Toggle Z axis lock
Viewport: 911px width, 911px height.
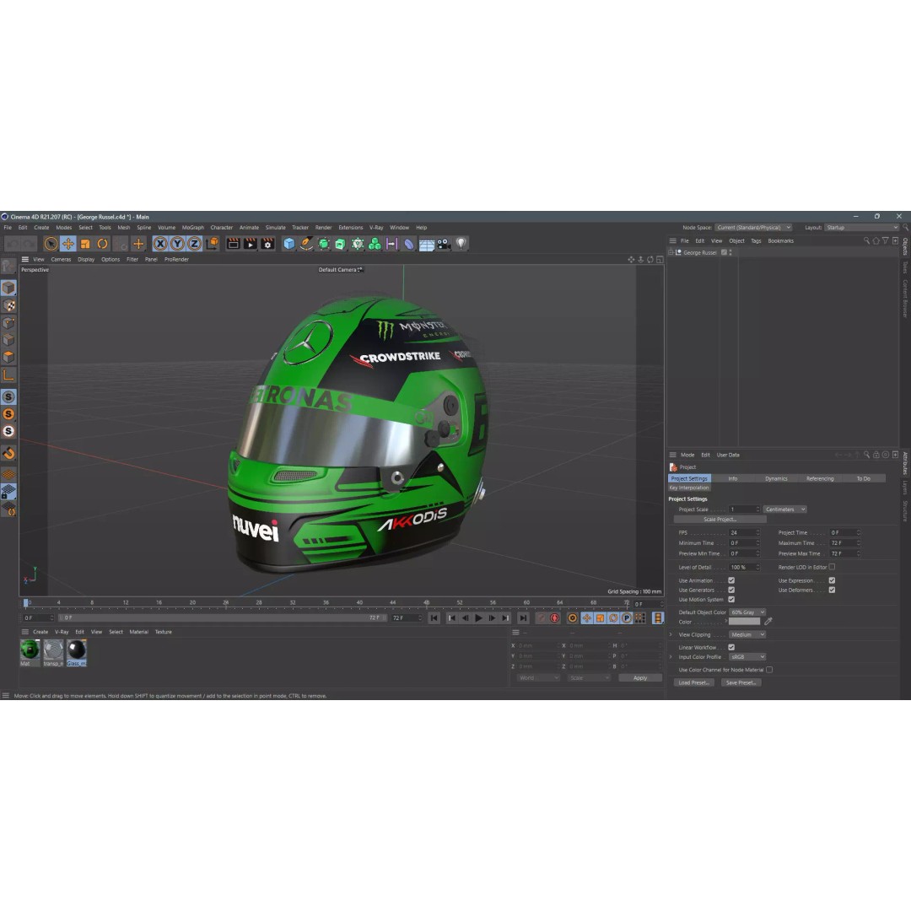[x=194, y=244]
